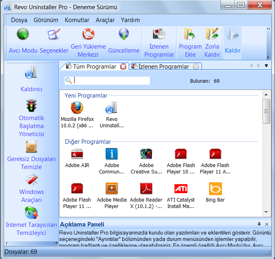Pin the Açıklama Paneli
This screenshot has width=275, height=259.
pos(259,224)
